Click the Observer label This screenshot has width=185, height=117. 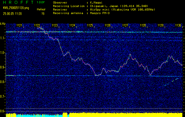pos(60,2)
